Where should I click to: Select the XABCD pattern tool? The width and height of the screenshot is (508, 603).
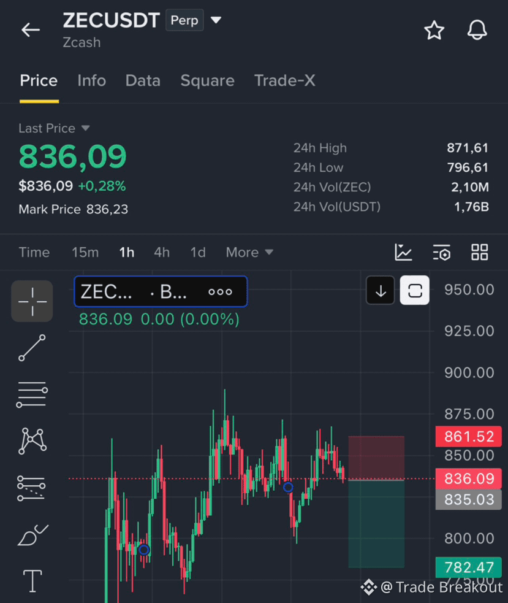(32, 440)
